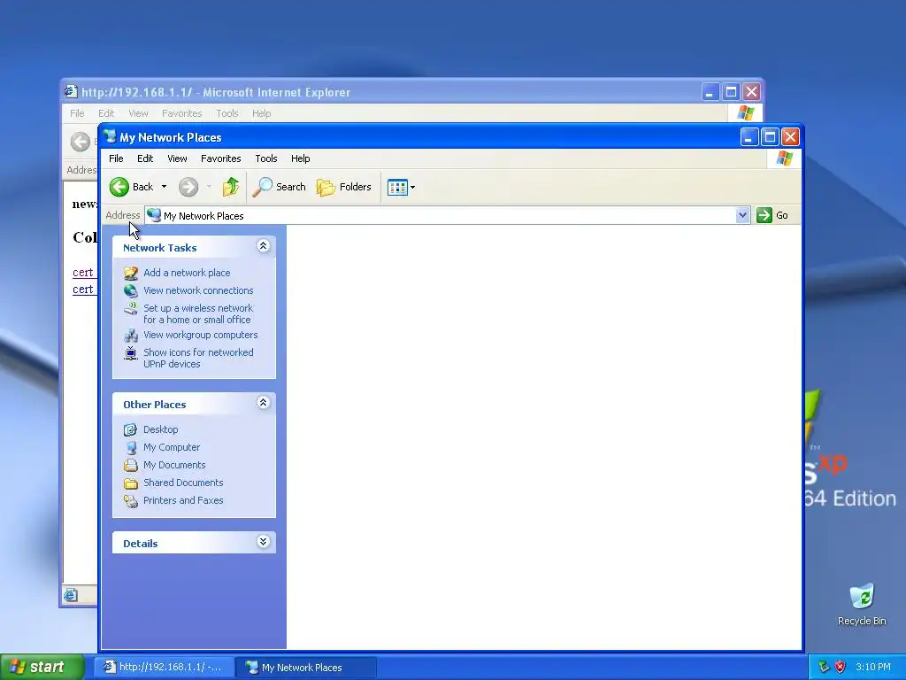Open File menu in Internet Explorer window
906x680 pixels.
point(78,113)
